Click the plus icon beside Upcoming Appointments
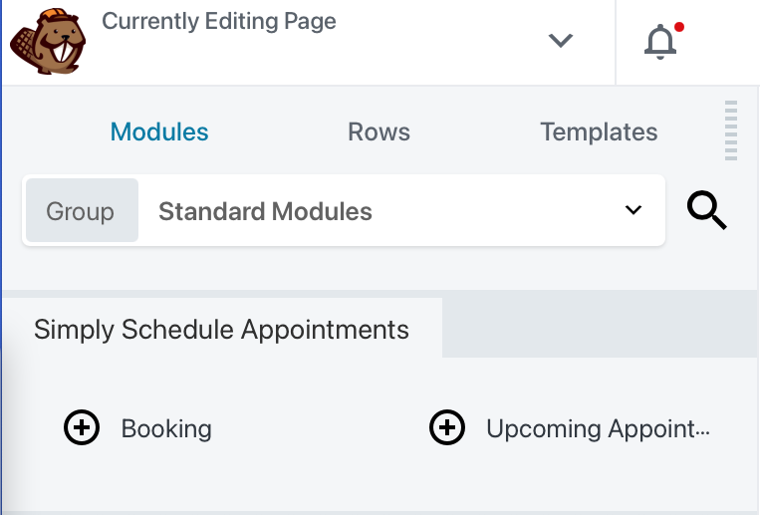 pos(447,427)
